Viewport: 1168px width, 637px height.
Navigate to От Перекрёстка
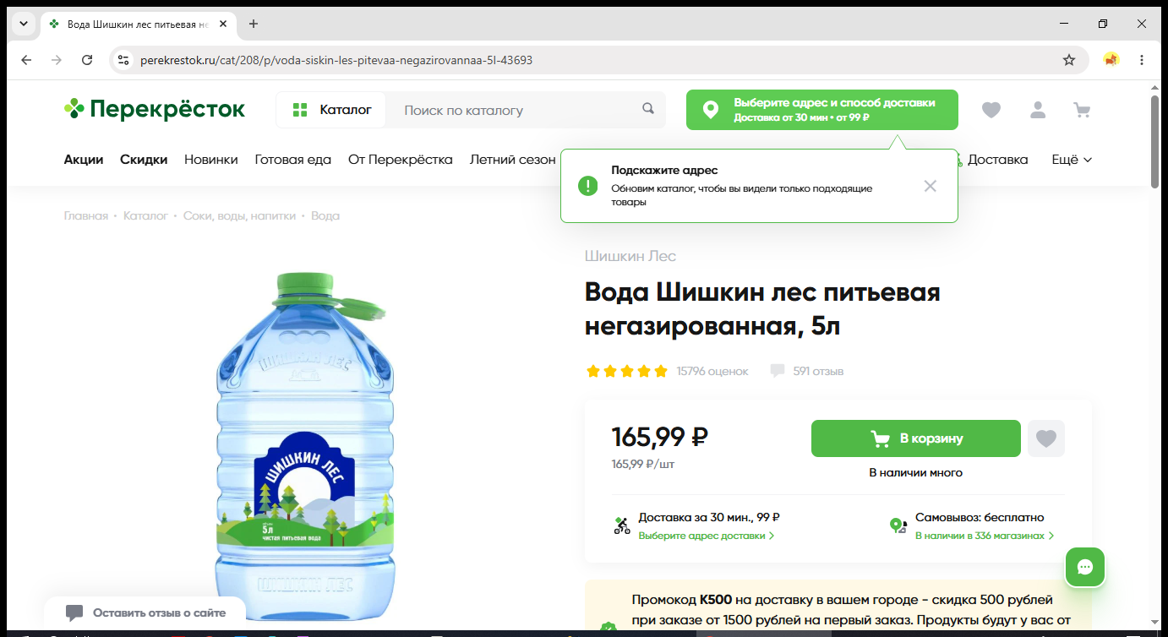point(401,160)
